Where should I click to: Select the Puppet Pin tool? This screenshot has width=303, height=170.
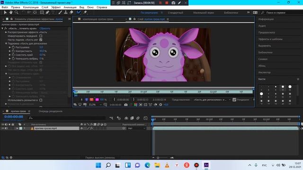pyautogui.click(x=85, y=12)
